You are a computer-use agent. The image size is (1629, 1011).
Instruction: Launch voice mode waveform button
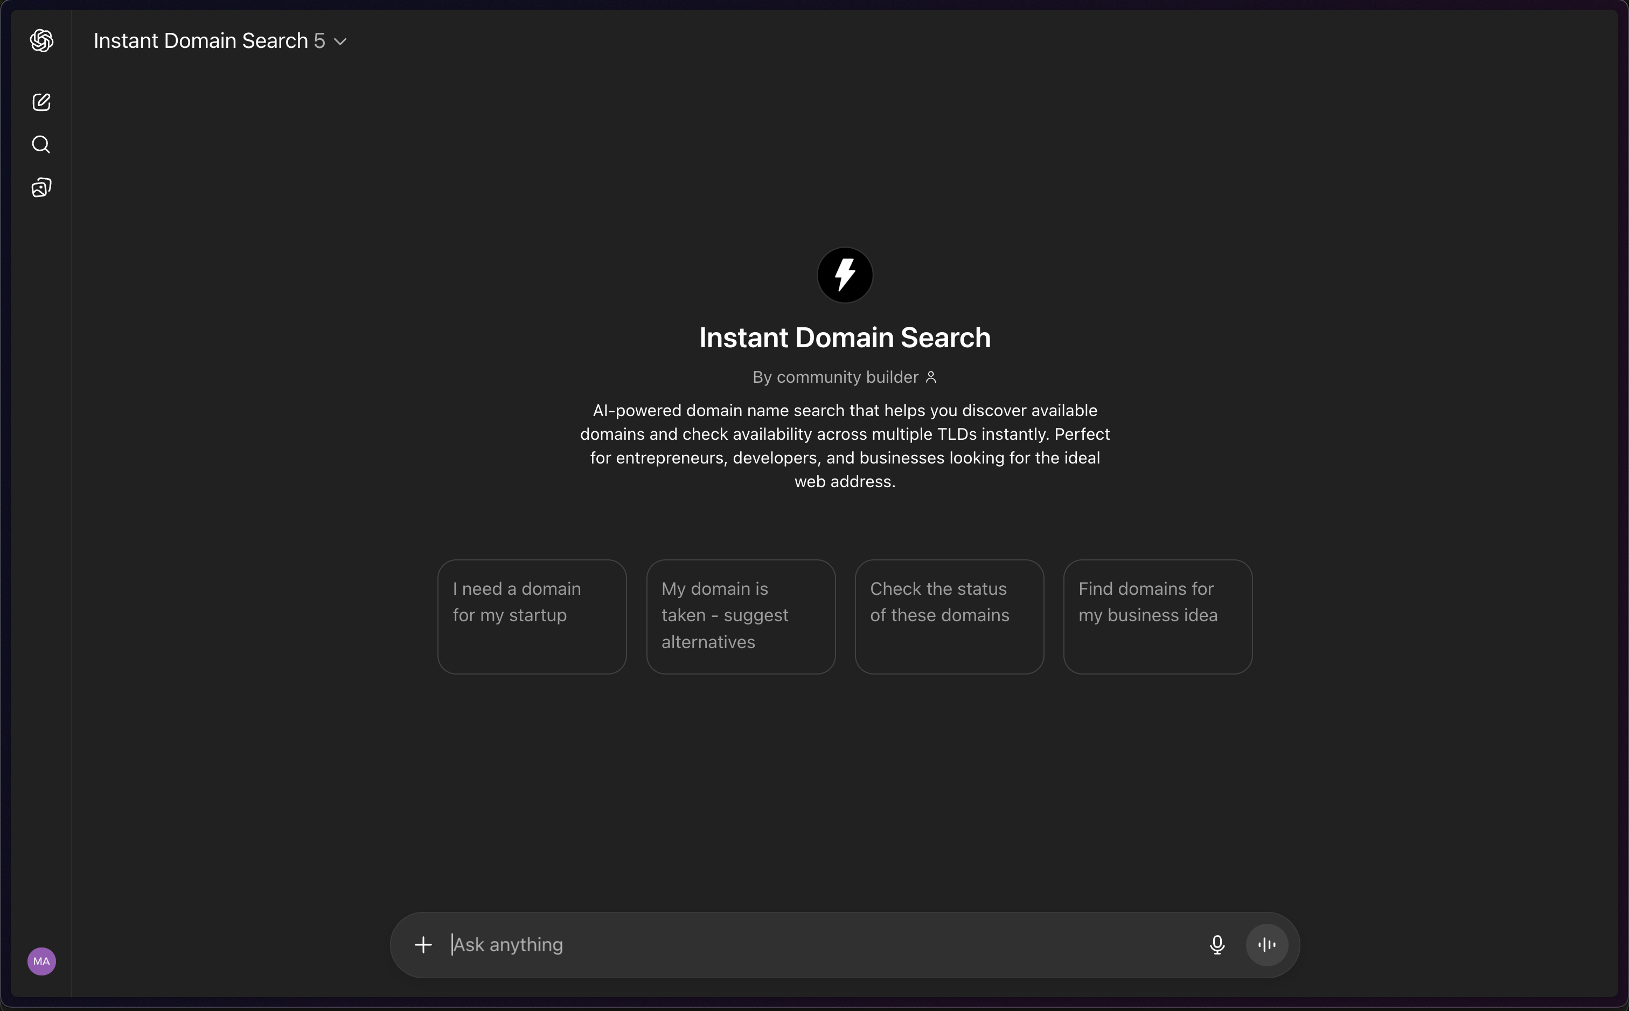pos(1267,945)
